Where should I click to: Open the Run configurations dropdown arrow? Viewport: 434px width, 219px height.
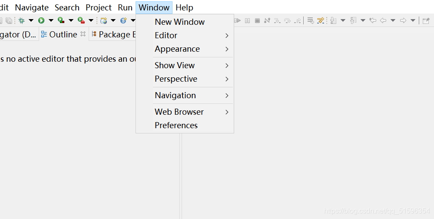pyautogui.click(x=51, y=20)
